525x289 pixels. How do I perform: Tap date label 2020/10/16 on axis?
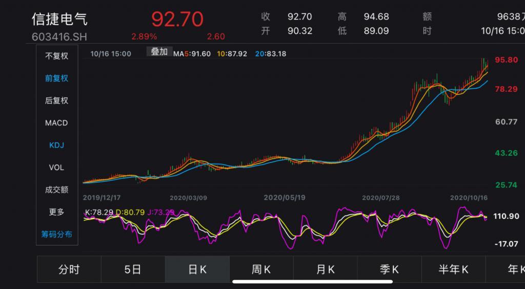pyautogui.click(x=469, y=198)
